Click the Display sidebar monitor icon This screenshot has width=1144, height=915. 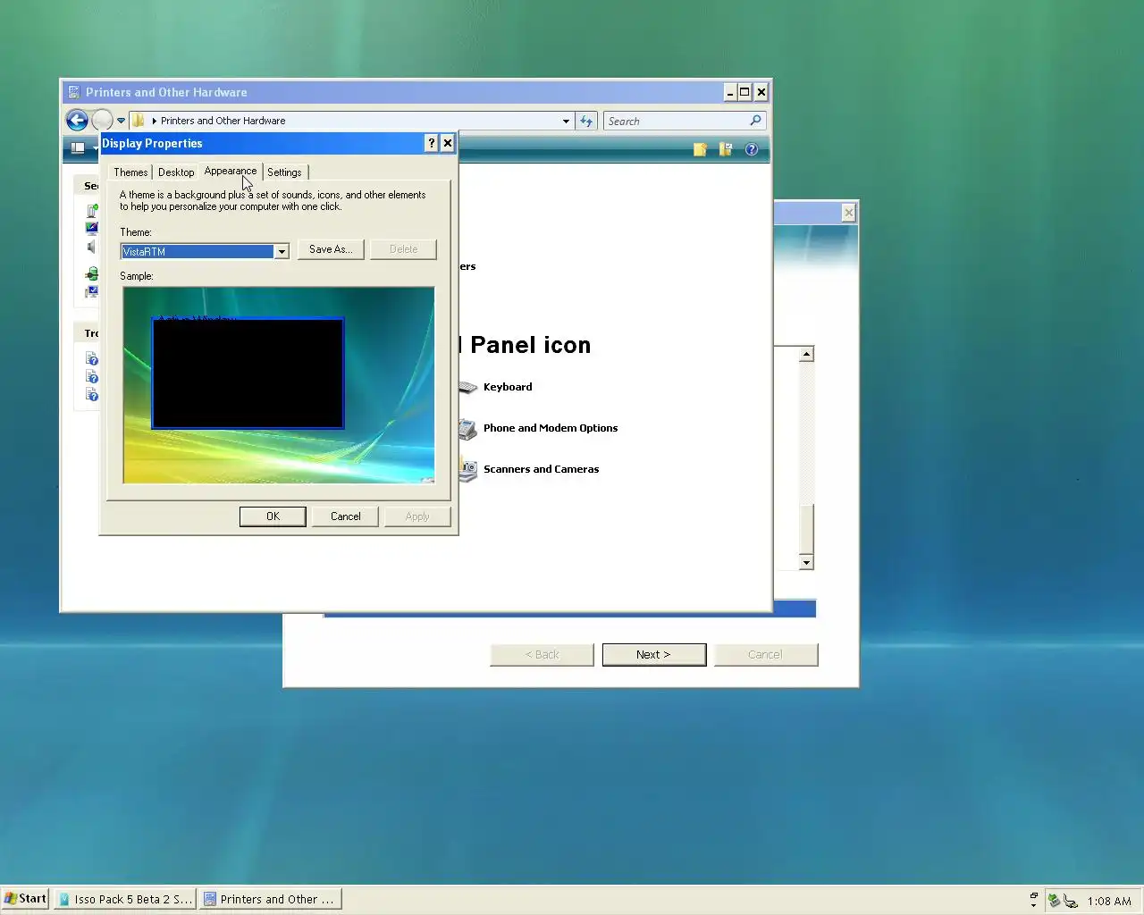point(92,228)
